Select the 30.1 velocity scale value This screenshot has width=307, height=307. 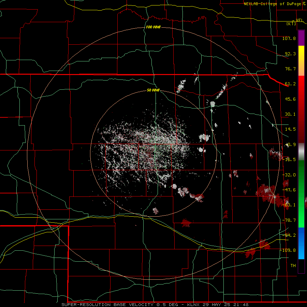(x=290, y=114)
